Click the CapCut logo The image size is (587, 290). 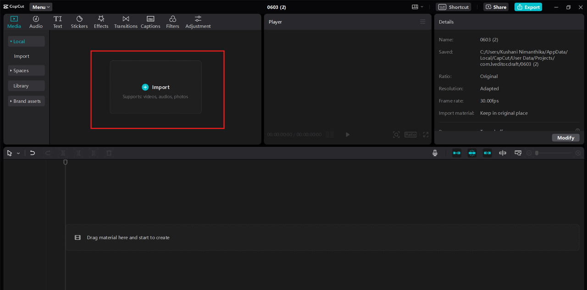pyautogui.click(x=14, y=7)
